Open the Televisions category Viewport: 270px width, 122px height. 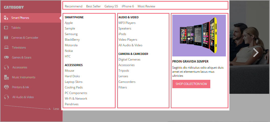click(19, 48)
